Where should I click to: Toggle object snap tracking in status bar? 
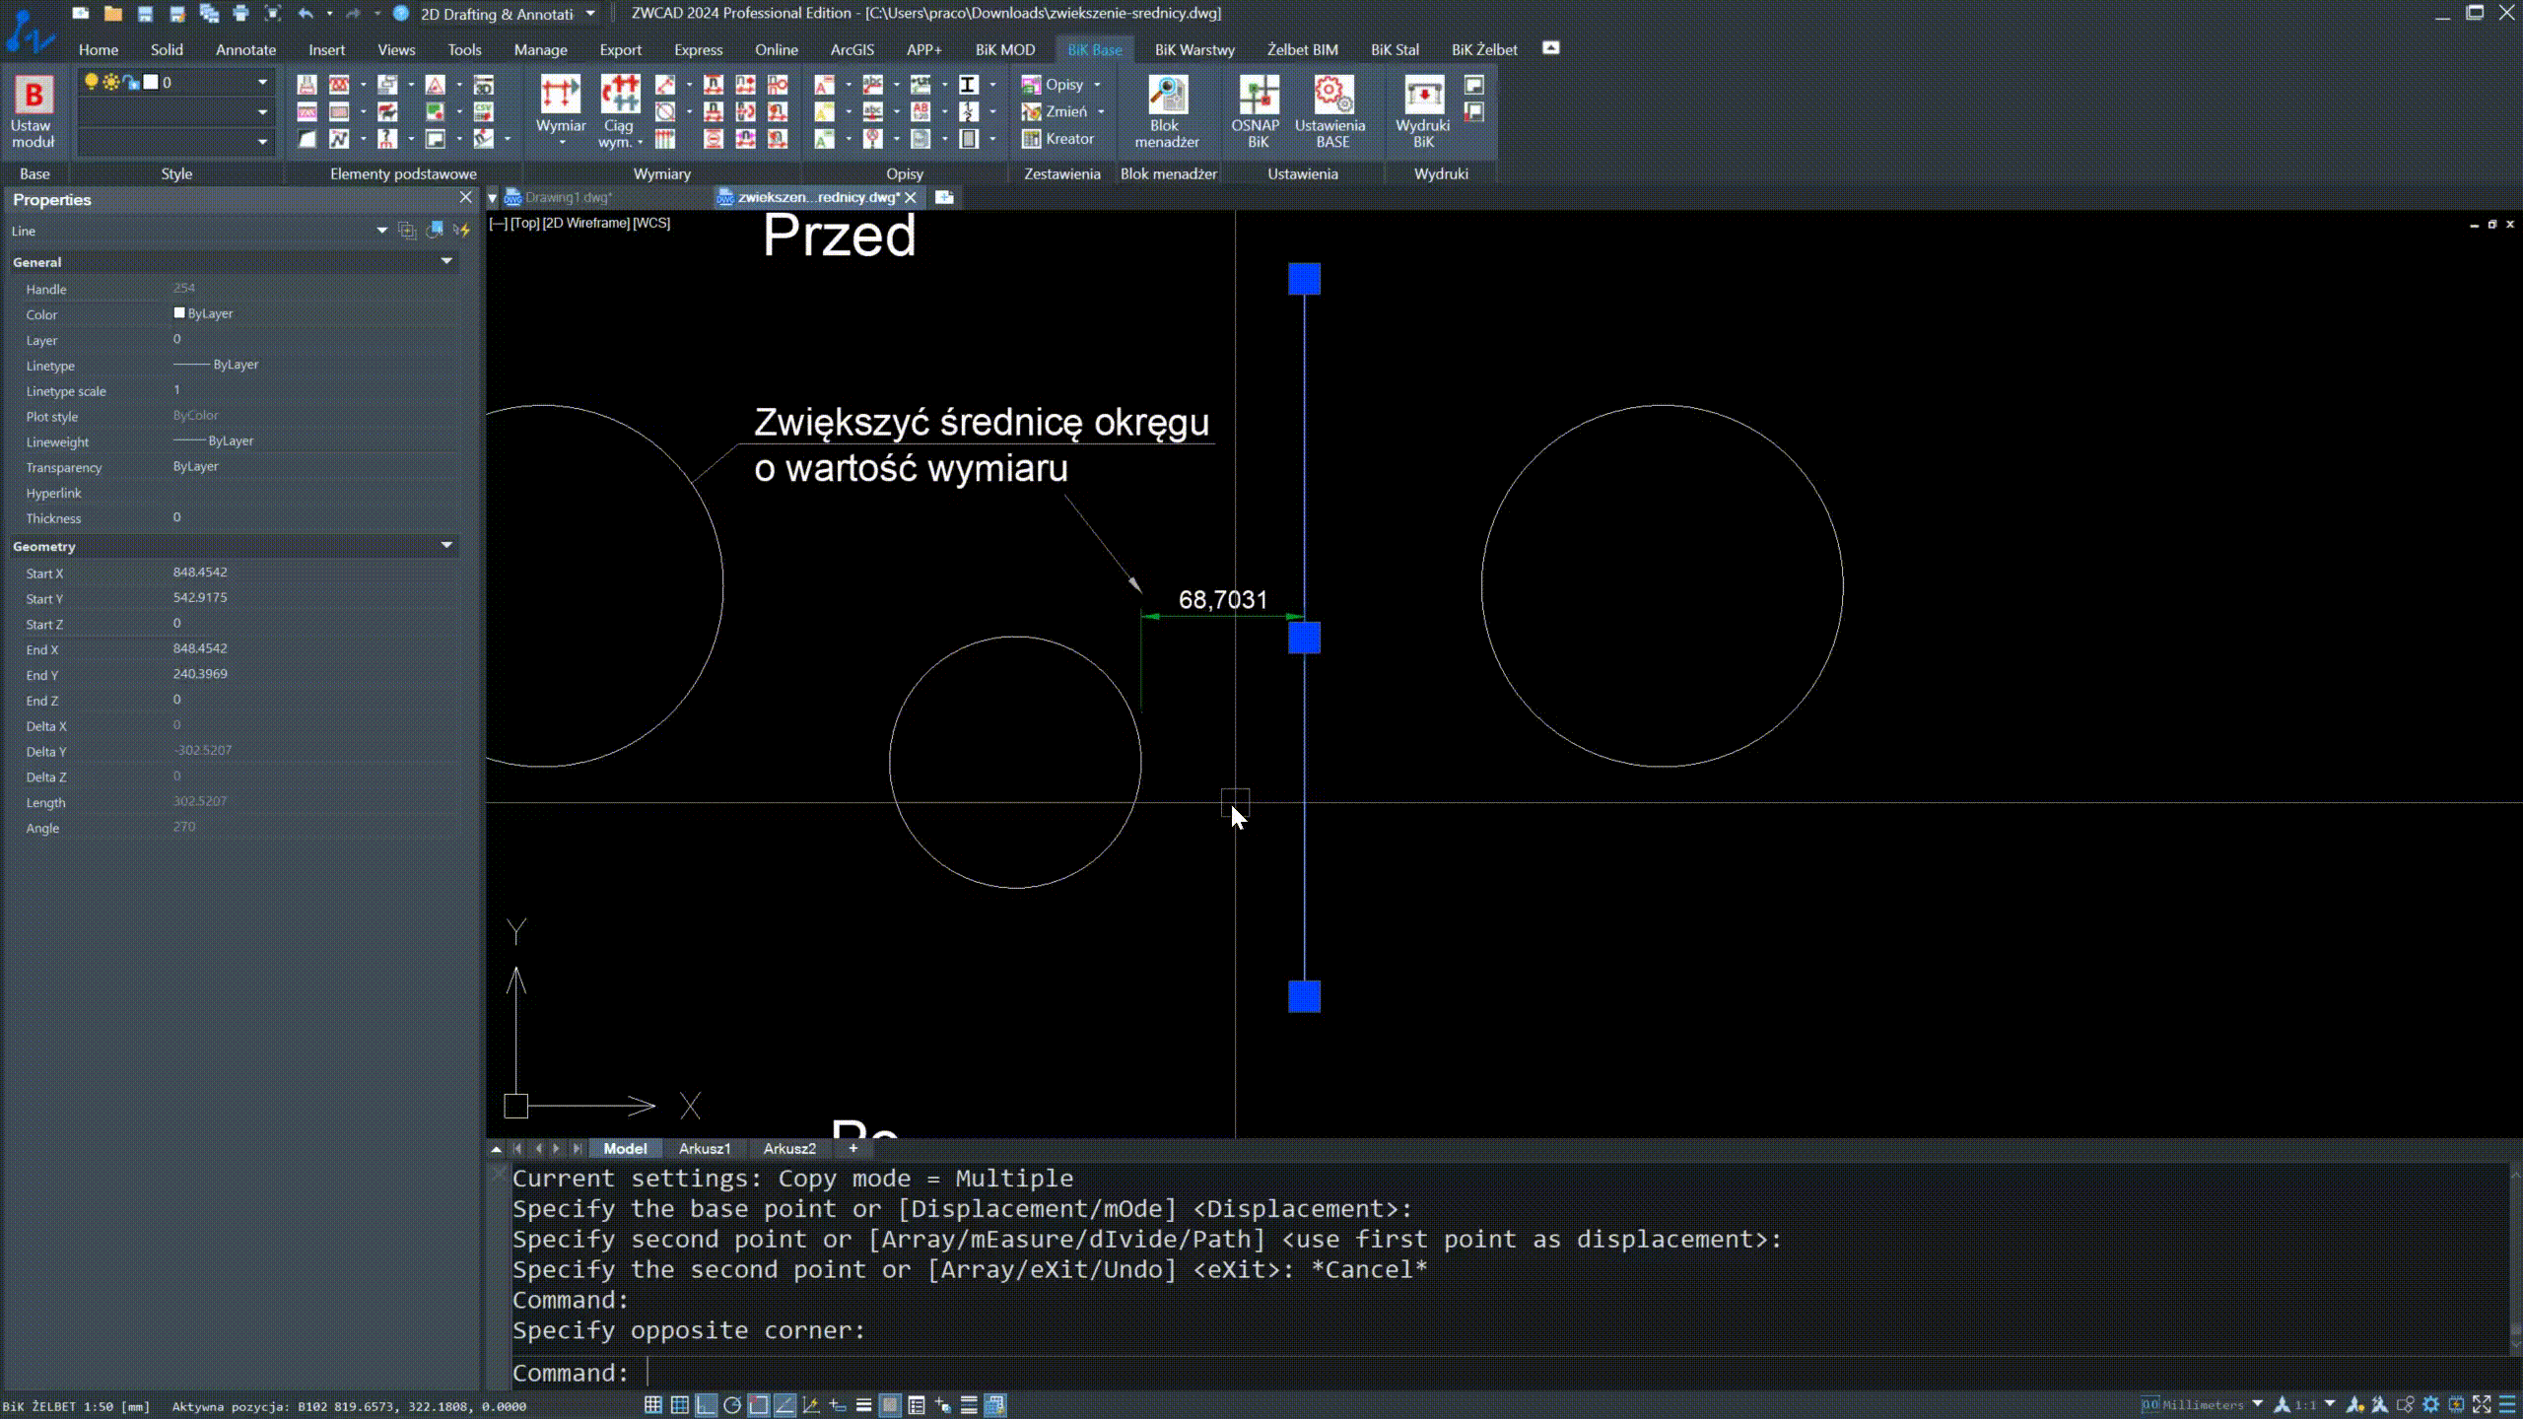tap(784, 1405)
